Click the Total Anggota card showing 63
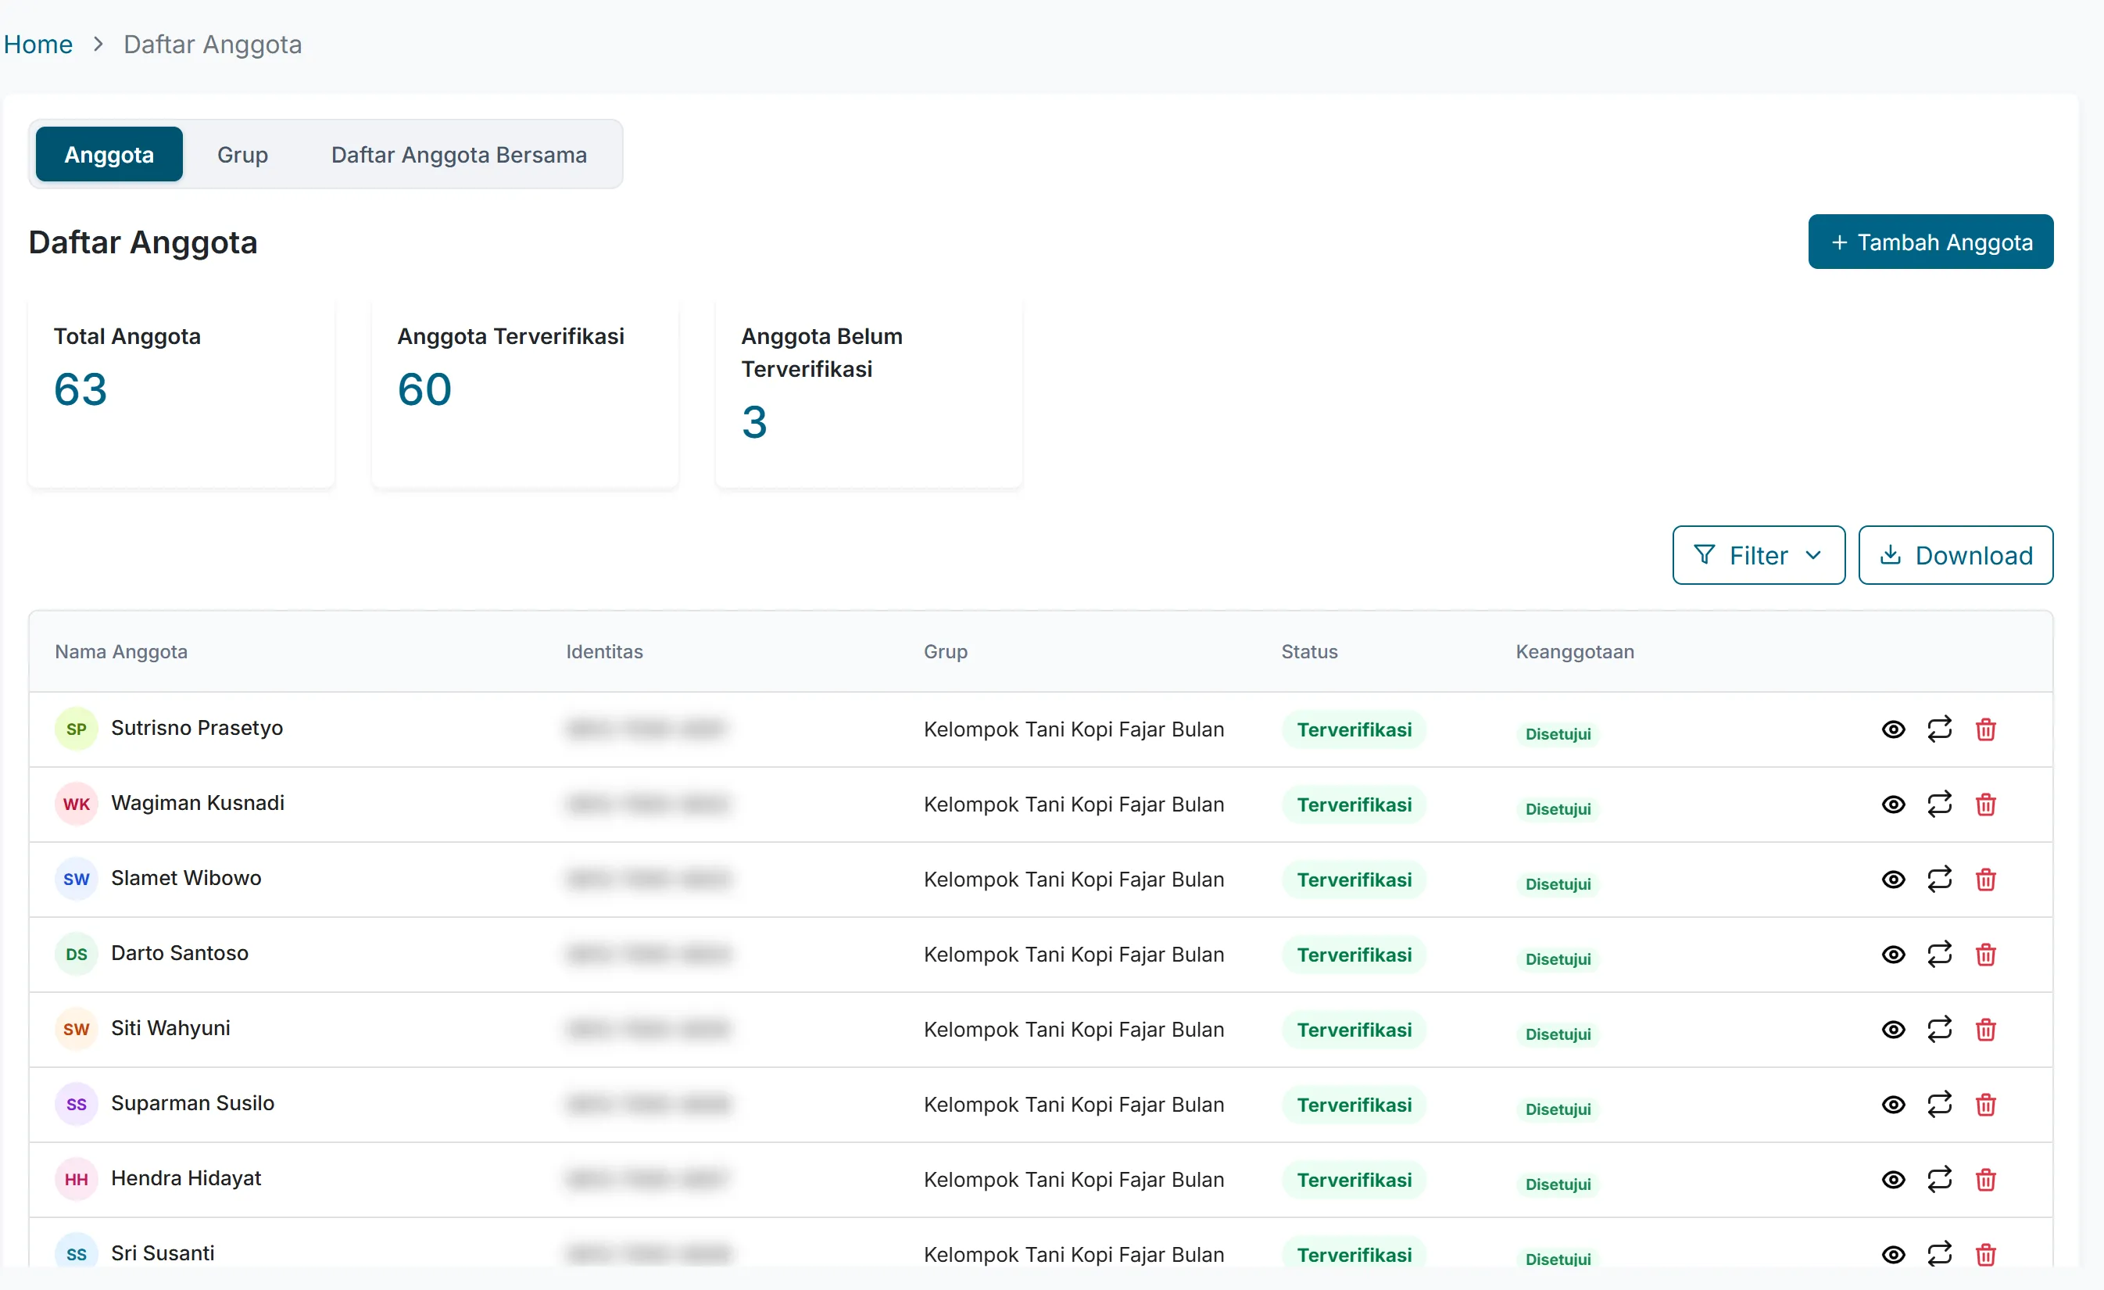This screenshot has width=2104, height=1290. click(x=181, y=394)
